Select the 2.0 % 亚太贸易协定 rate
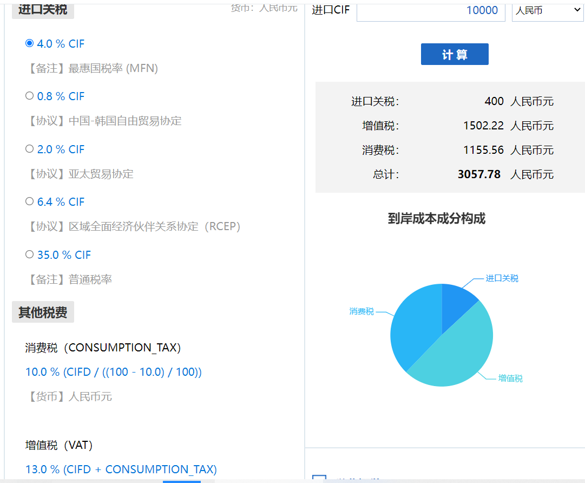 29,149
